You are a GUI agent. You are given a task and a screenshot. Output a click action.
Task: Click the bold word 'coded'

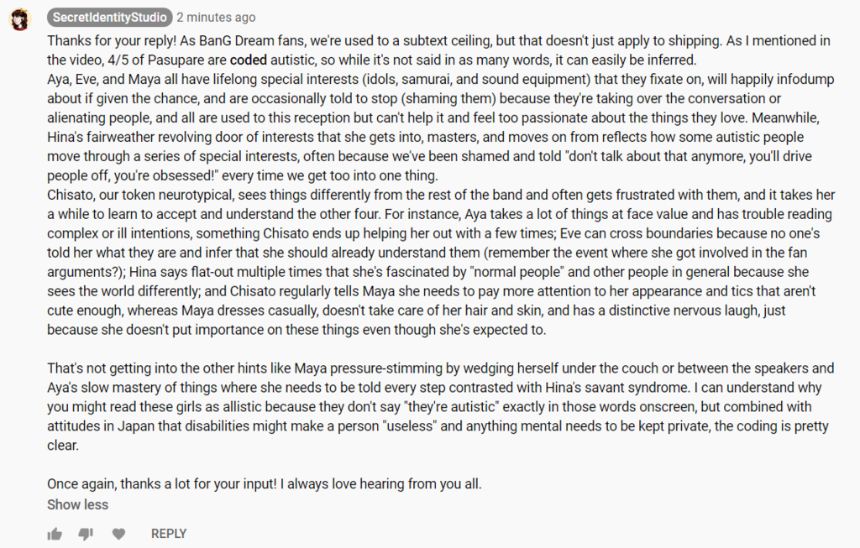pos(249,60)
